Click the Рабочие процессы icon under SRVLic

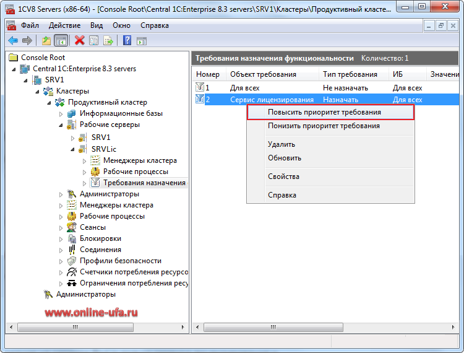(x=95, y=172)
